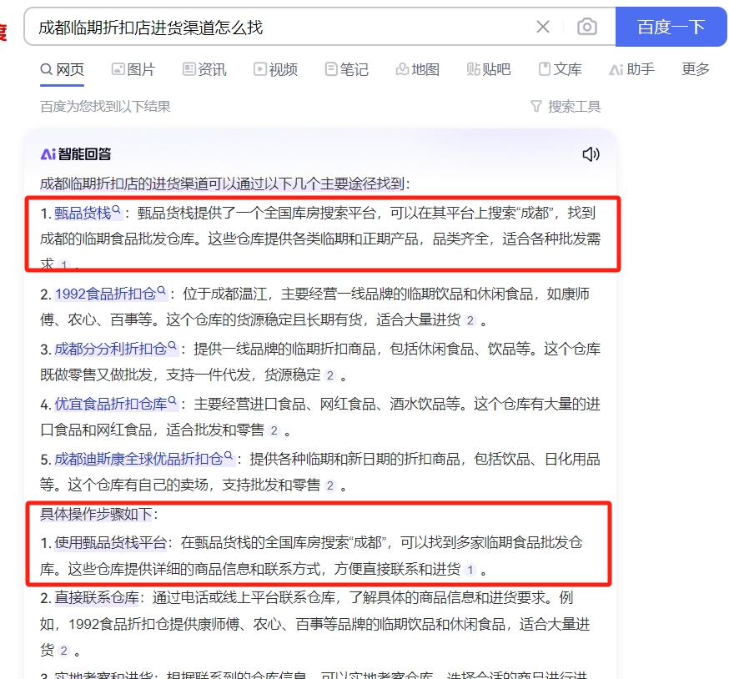This screenshot has height=679, width=729.
Task: Click the search icon beside 成都分分利折扣仓
Action: click(172, 346)
